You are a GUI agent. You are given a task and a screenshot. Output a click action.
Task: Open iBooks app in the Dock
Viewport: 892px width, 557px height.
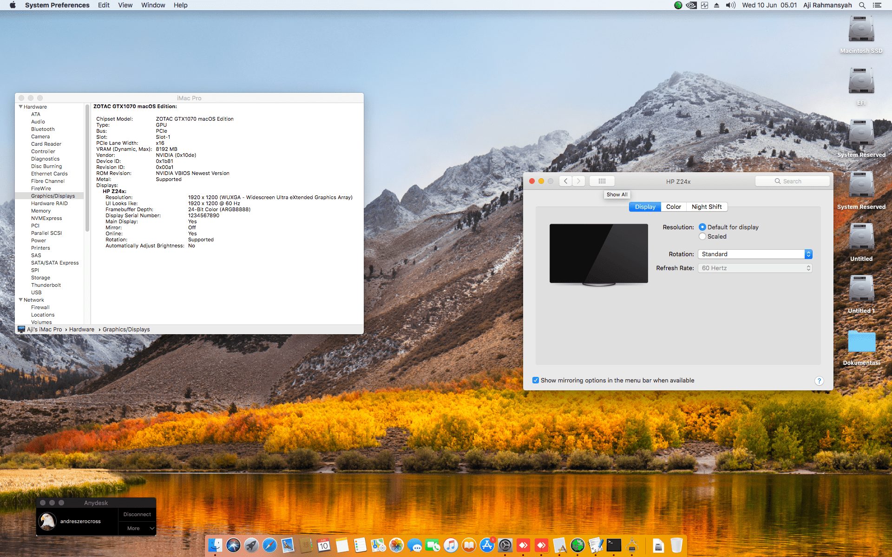pyautogui.click(x=469, y=545)
